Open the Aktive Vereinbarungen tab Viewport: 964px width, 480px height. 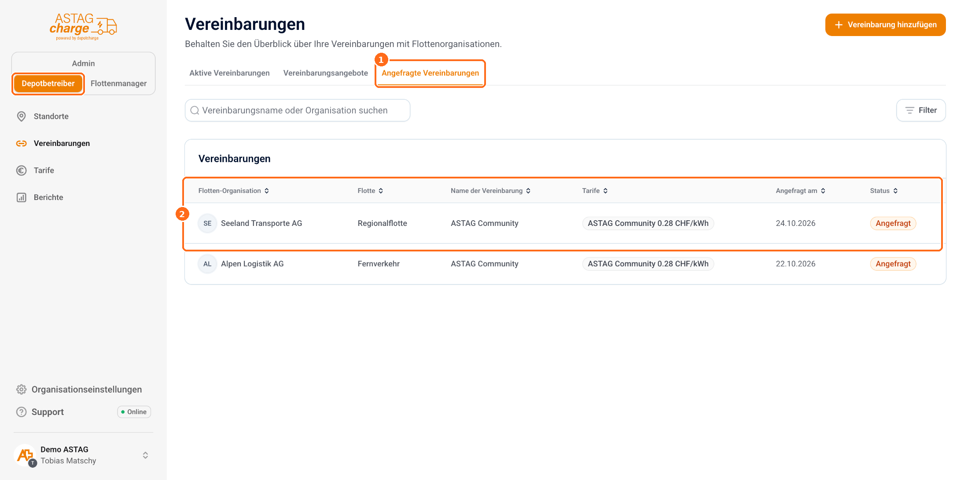coord(229,73)
